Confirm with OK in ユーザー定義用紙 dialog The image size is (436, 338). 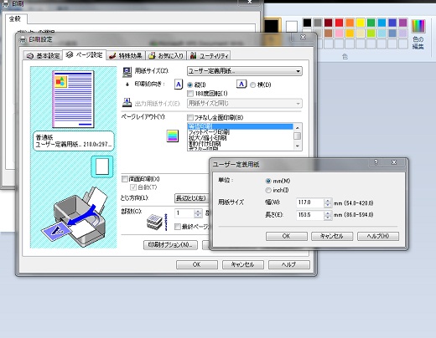(x=287, y=236)
